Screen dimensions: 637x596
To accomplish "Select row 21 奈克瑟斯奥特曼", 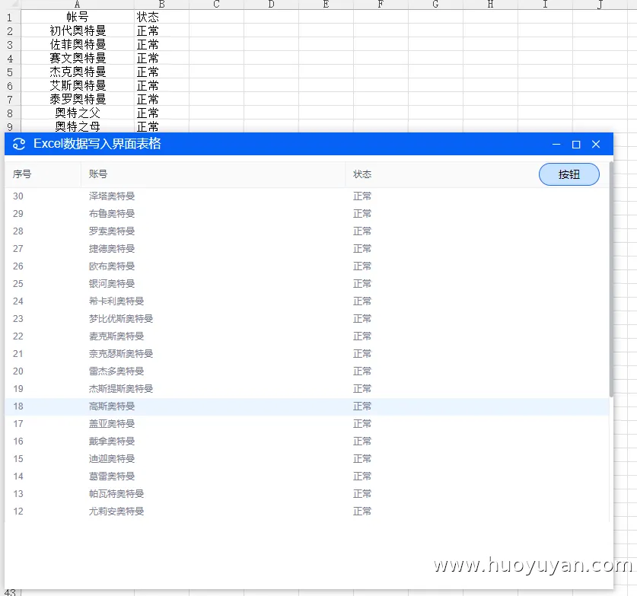I will click(x=307, y=353).
